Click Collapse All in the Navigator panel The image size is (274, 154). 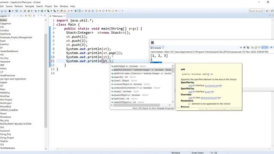coord(26,16)
